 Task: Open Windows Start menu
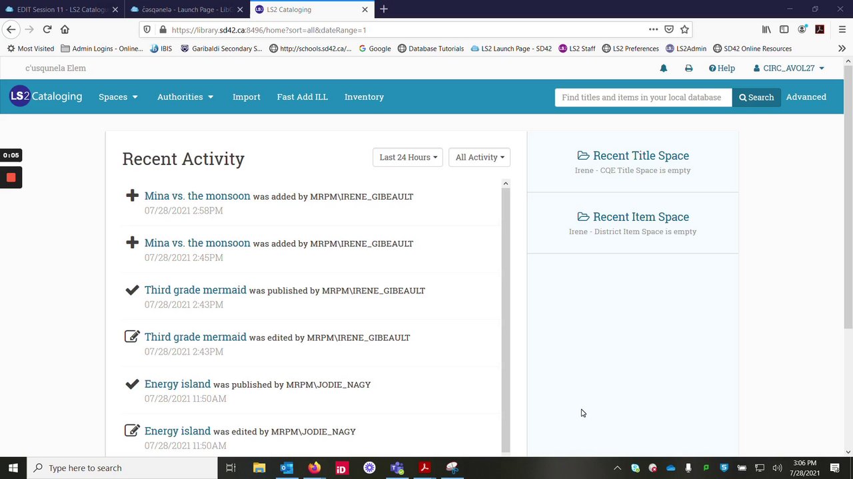[x=13, y=468]
